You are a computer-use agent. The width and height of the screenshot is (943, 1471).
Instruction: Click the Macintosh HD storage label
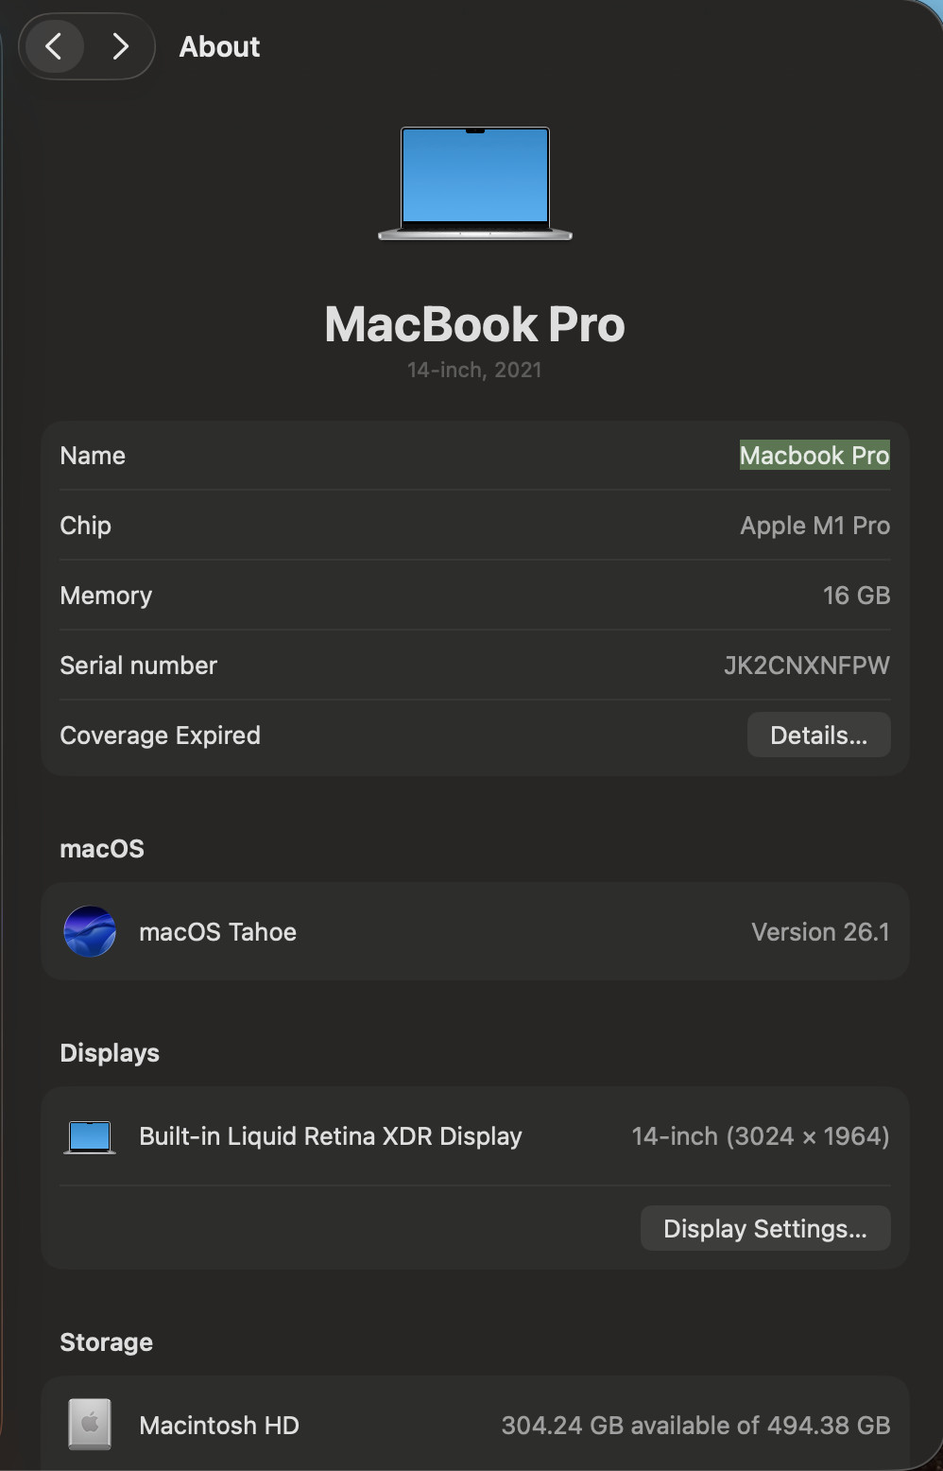pos(219,1426)
